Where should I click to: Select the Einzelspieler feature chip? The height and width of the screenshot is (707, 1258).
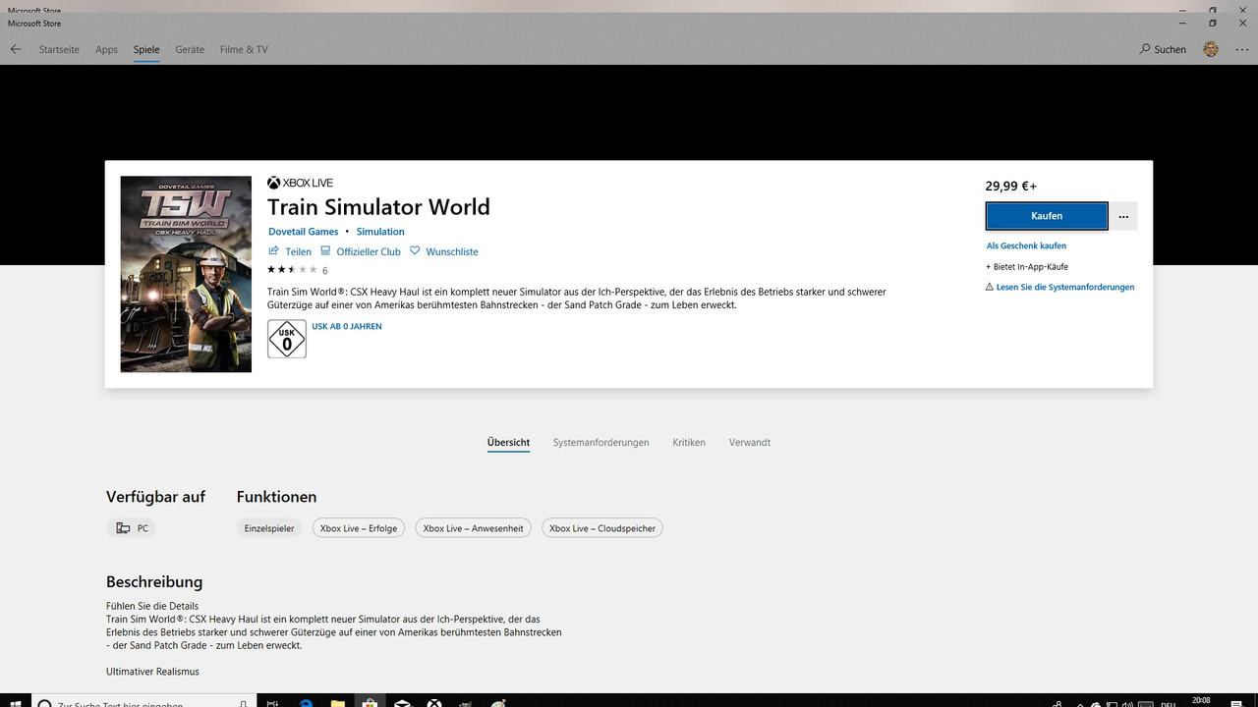[269, 528]
